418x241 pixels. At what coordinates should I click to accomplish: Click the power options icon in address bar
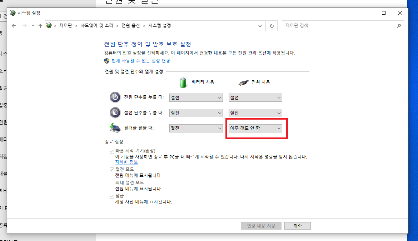click(49, 26)
